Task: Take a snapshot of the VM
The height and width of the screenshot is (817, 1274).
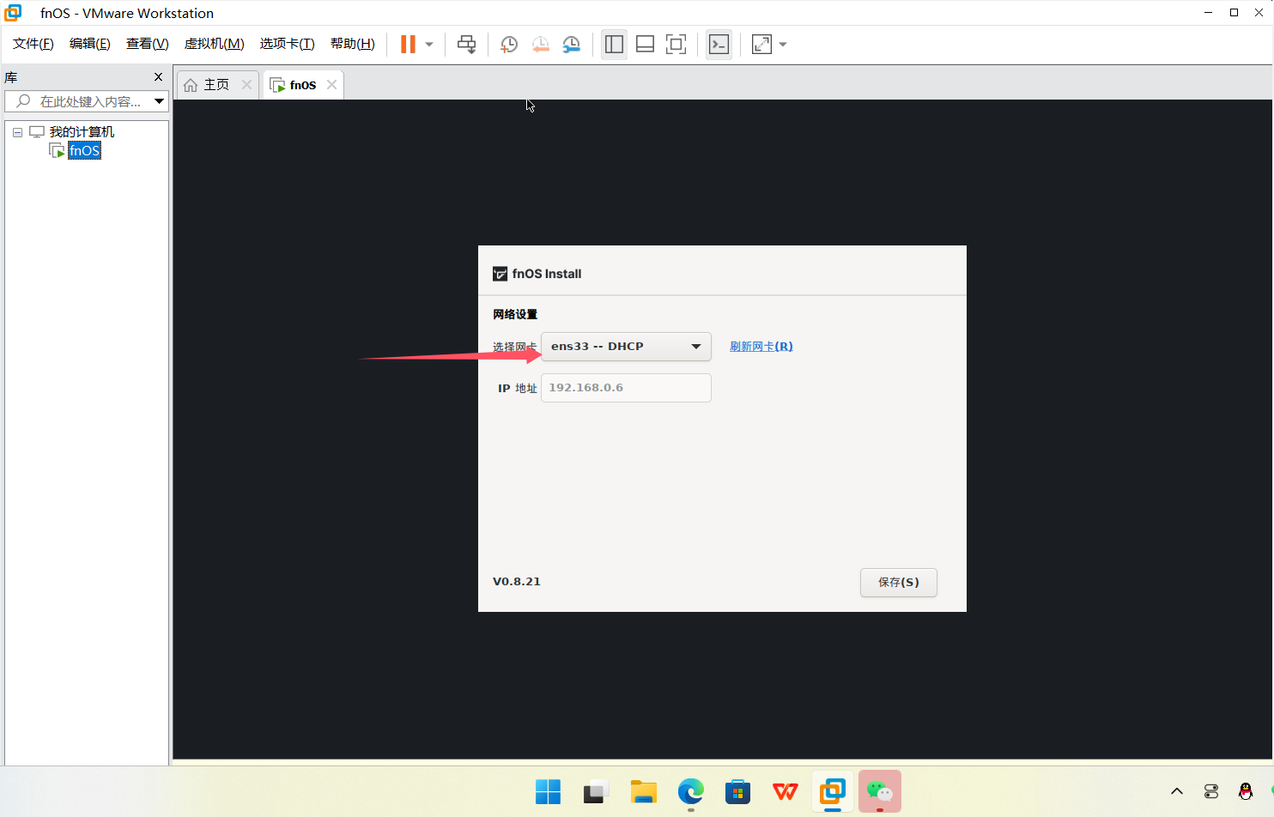Action: [509, 45]
